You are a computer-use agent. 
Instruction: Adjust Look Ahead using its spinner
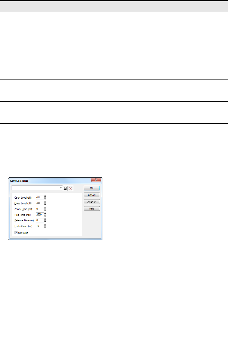(45, 226)
